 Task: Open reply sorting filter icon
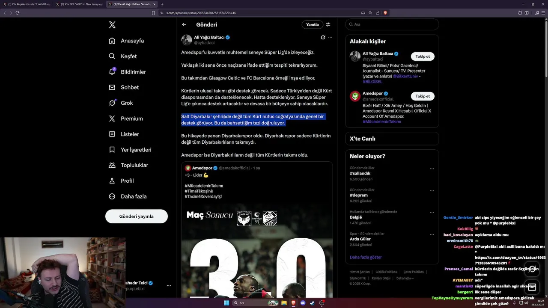328,24
